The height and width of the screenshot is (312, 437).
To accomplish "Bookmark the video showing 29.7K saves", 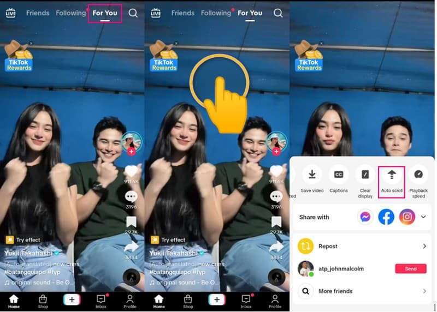I will click(131, 222).
